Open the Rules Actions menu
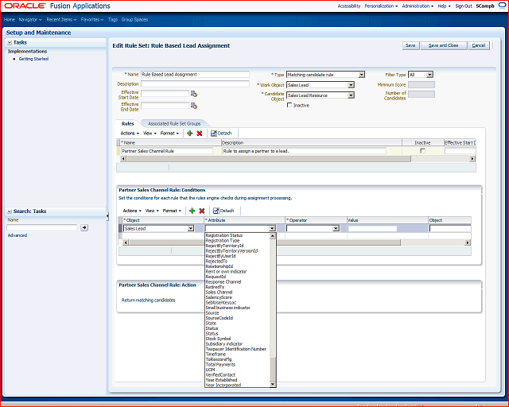 (x=130, y=134)
